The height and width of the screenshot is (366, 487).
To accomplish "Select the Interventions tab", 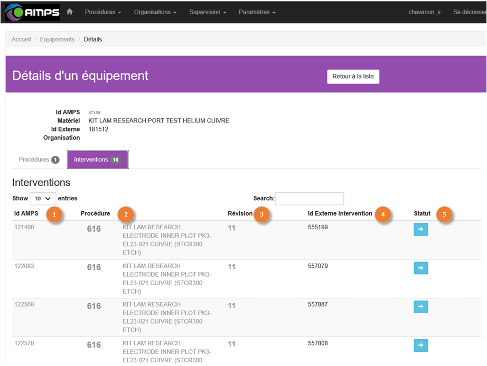I will pyautogui.click(x=98, y=159).
